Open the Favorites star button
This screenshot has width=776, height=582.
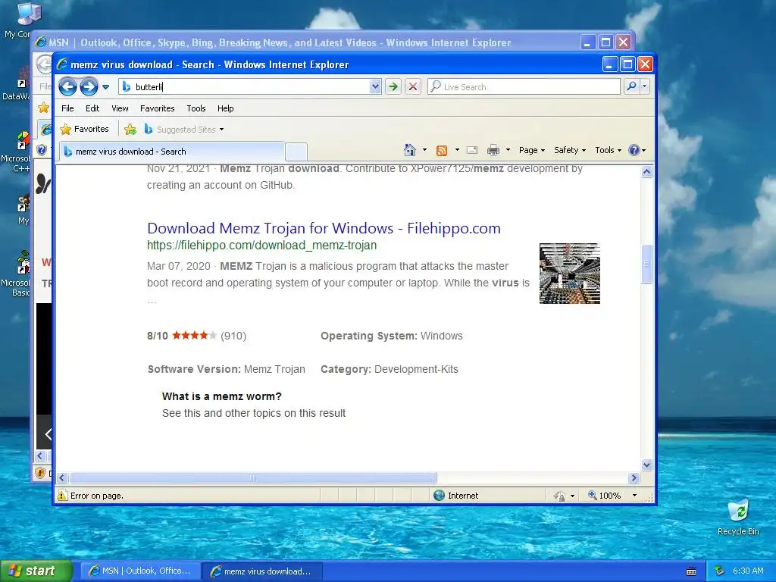84,129
